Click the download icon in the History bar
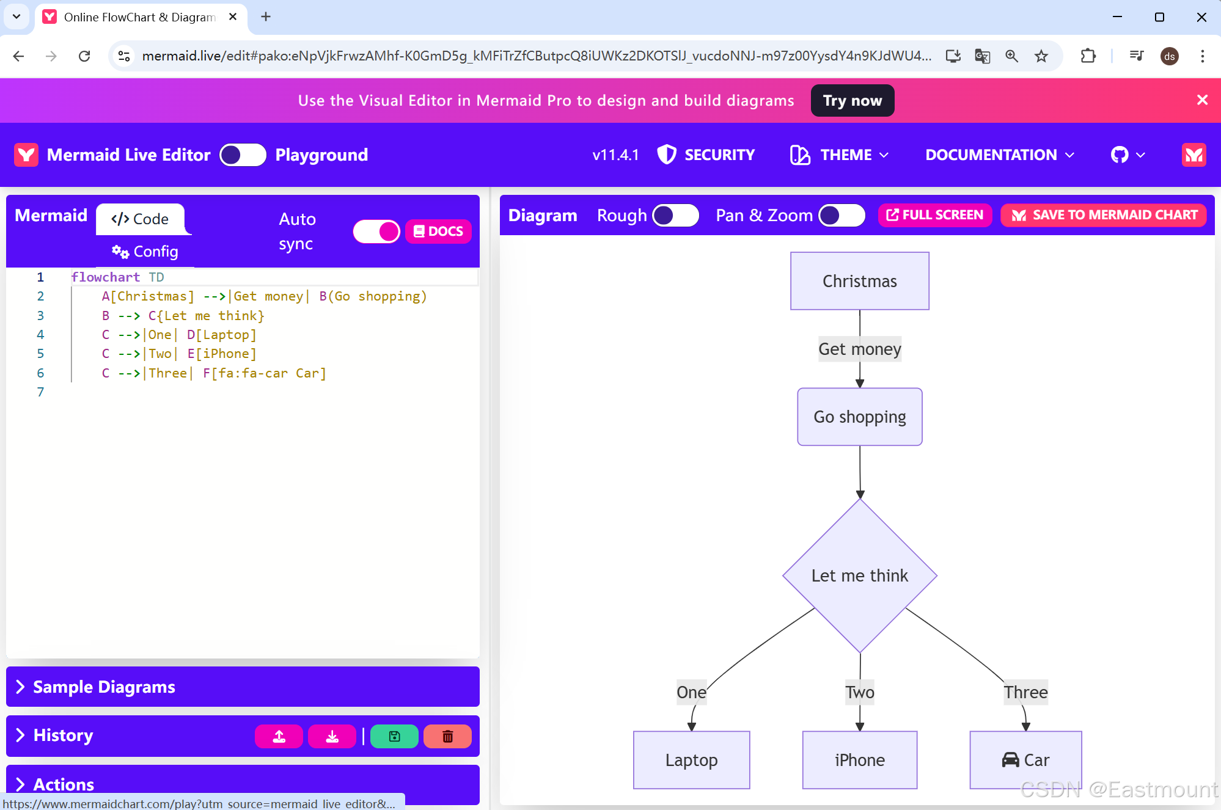Screen dimensions: 1221x810 (x=332, y=736)
